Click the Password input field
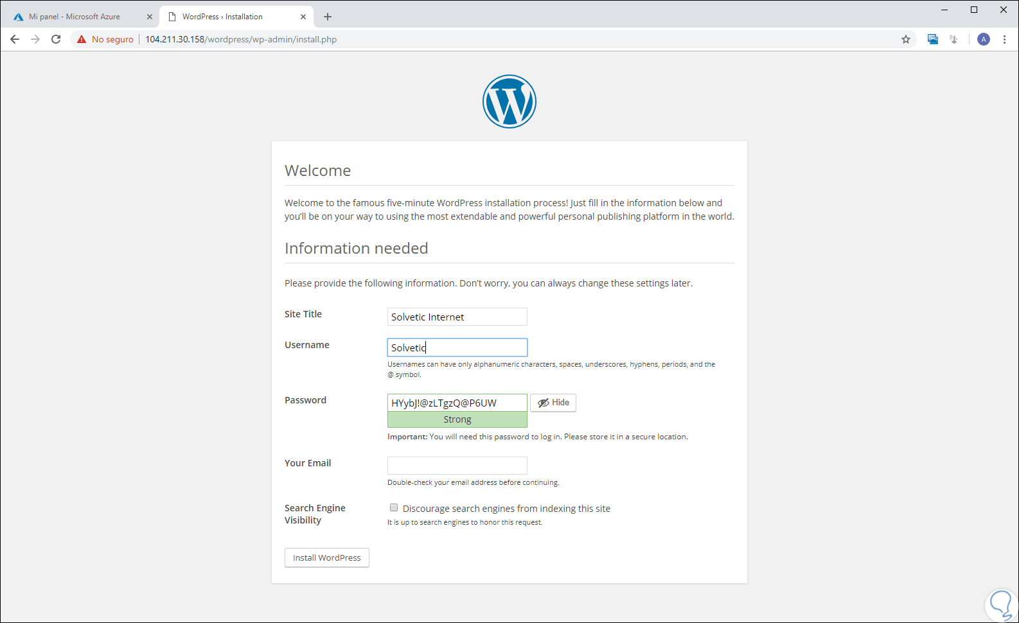 tap(457, 403)
